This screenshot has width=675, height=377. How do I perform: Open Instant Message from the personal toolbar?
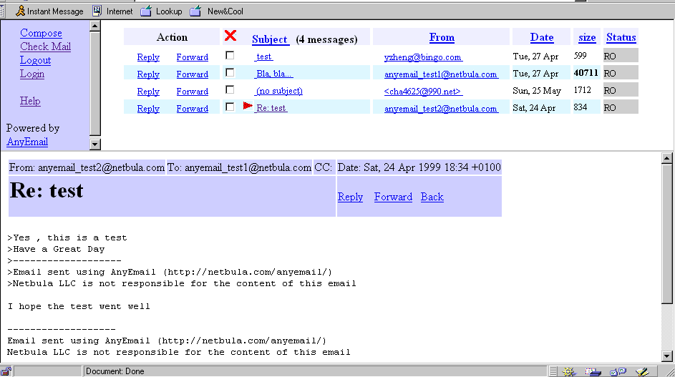click(49, 11)
